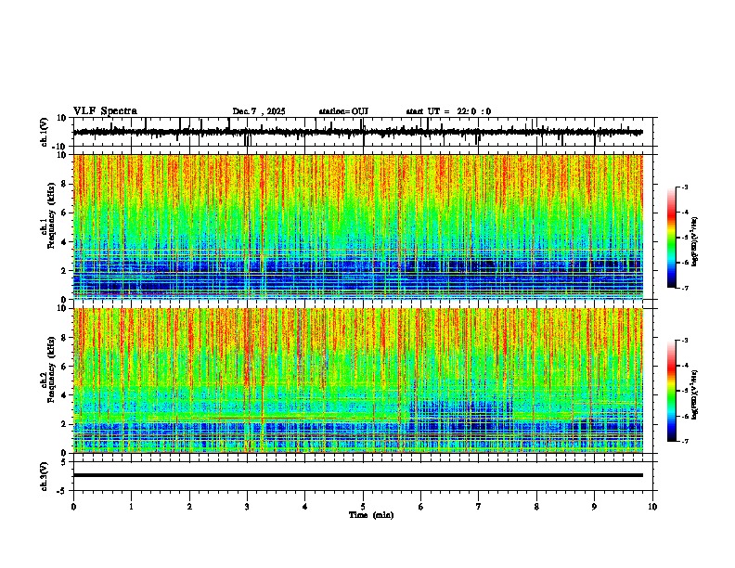Click the ch.2 spectrogram panel
Screen dimensions: 735x568
[x=357, y=381]
